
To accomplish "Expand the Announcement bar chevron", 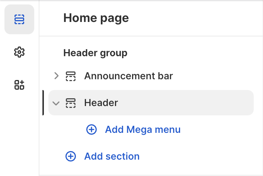I will pos(56,76).
